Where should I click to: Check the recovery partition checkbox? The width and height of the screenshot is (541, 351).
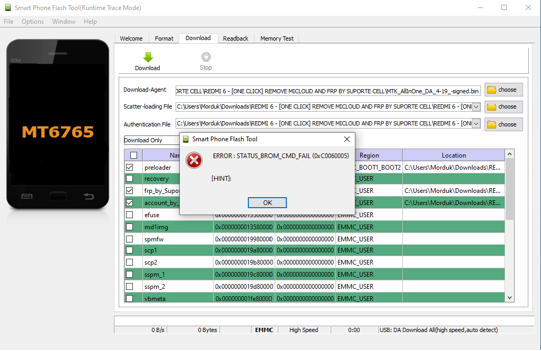129,178
